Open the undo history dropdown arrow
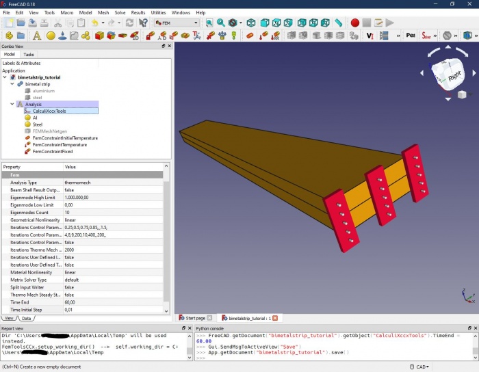Image resolution: width=479 pixels, height=372 pixels. (x=103, y=23)
